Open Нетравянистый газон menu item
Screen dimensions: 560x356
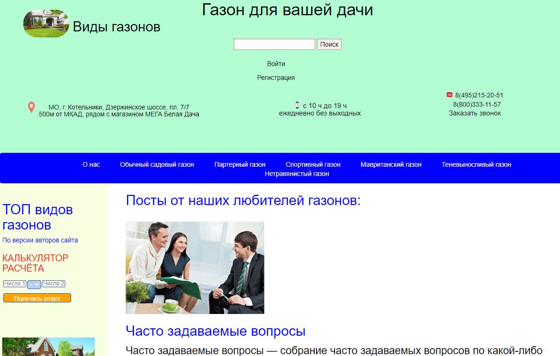pyautogui.click(x=297, y=174)
